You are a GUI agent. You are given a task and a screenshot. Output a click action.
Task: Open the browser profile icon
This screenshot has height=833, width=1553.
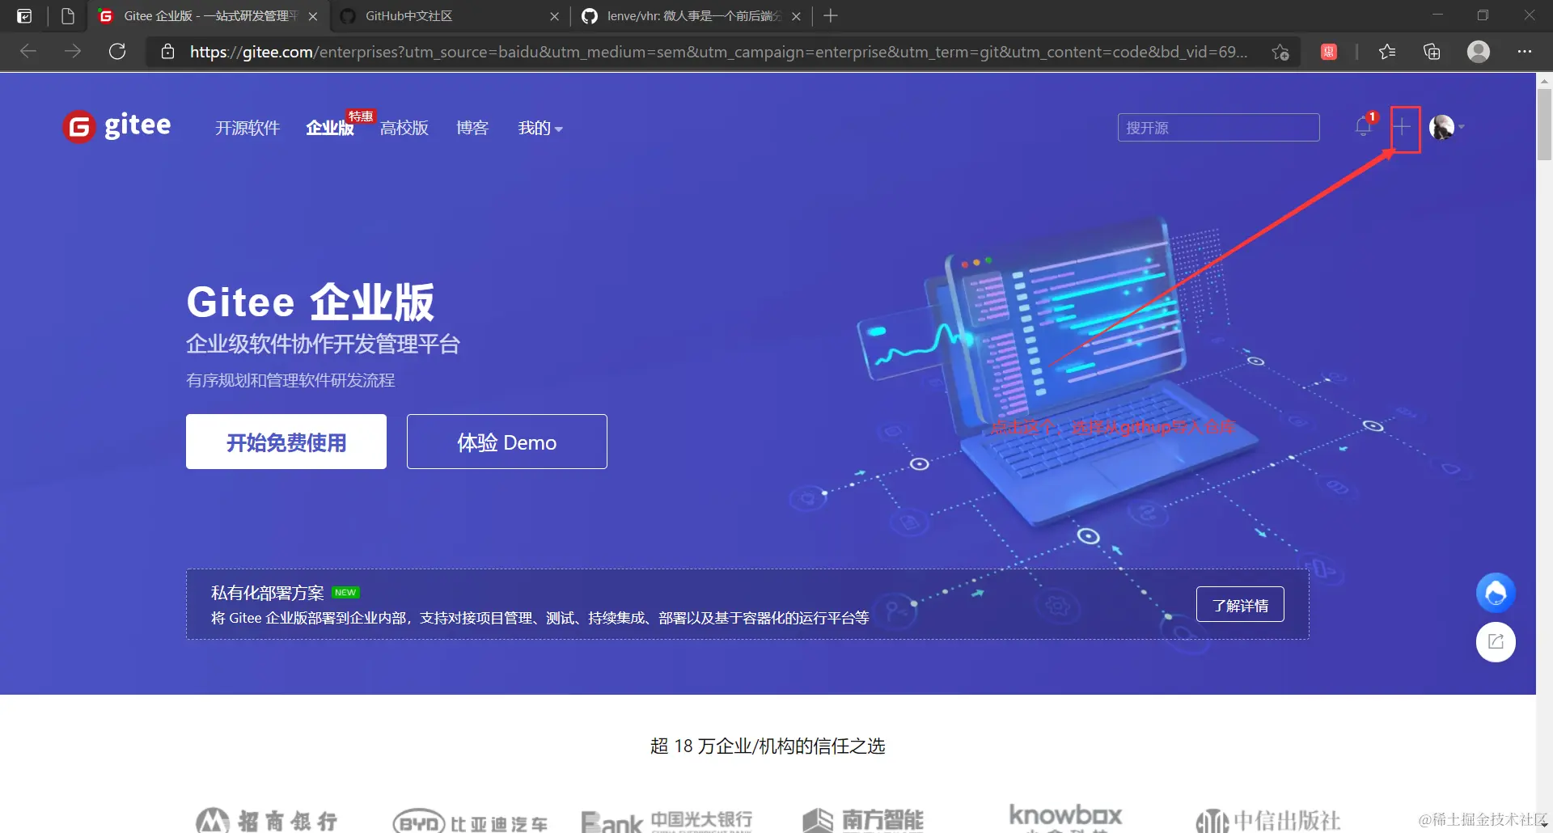coord(1479,52)
